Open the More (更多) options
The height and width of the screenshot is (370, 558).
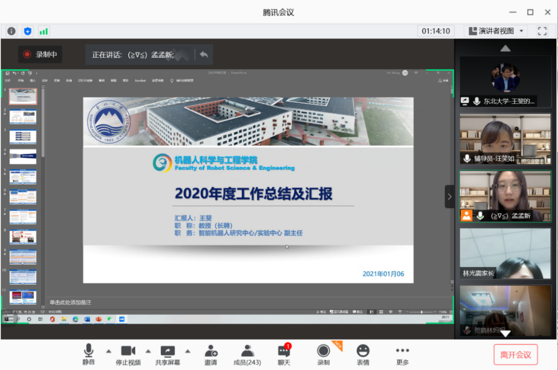pos(402,354)
